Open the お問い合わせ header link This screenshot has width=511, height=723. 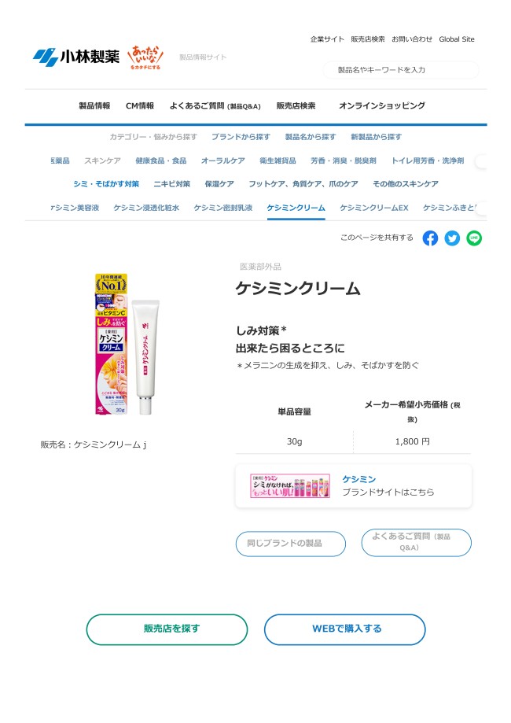[412, 39]
